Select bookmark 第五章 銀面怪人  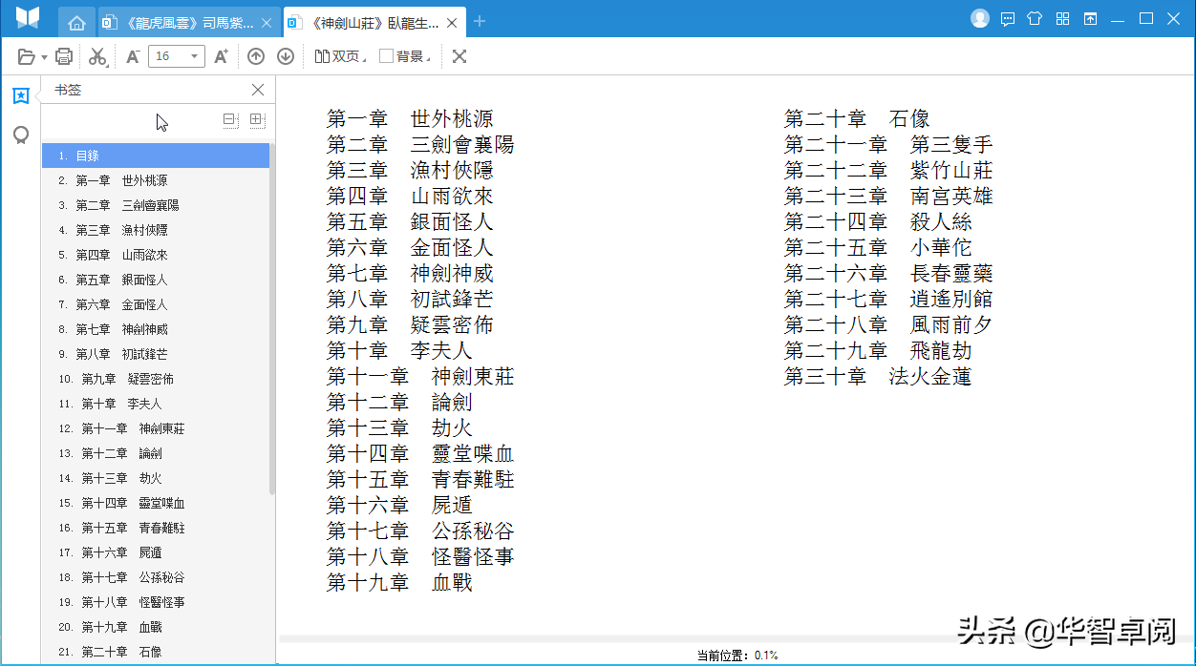pos(156,280)
